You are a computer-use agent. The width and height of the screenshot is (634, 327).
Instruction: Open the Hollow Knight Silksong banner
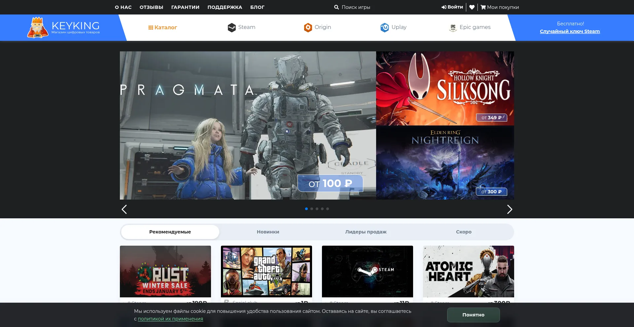coord(445,88)
